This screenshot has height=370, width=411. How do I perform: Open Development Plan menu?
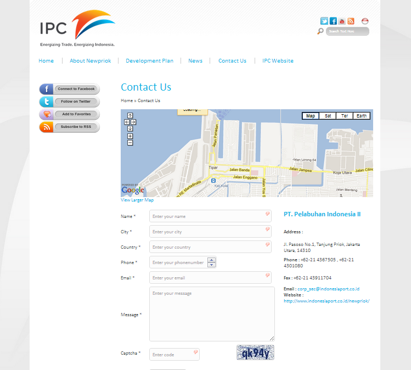pyautogui.click(x=149, y=61)
